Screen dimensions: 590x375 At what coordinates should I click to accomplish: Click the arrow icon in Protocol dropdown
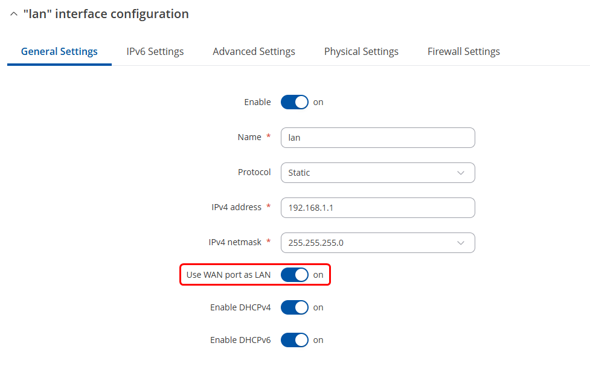point(461,173)
